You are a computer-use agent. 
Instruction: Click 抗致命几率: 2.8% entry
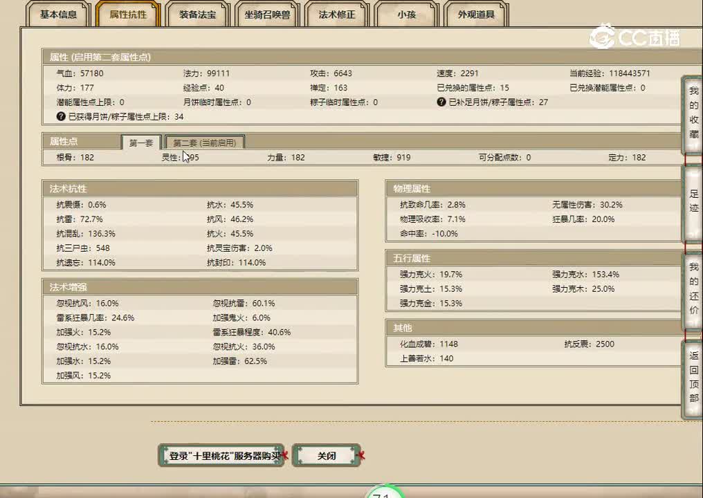click(x=432, y=205)
